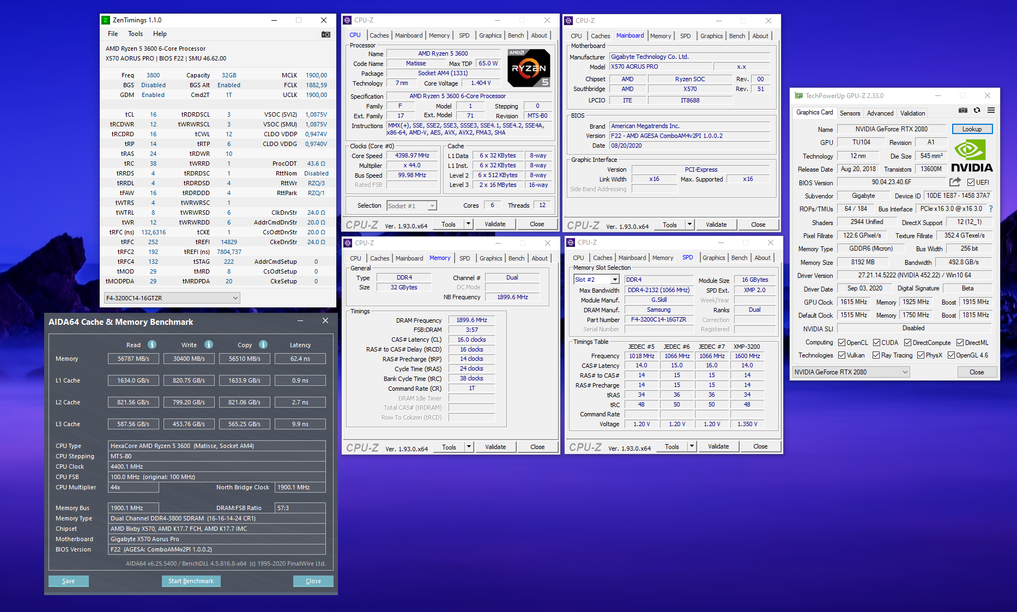Switch to the Advanced tab in GPU-Z
Image resolution: width=1017 pixels, height=612 pixels.
(880, 113)
